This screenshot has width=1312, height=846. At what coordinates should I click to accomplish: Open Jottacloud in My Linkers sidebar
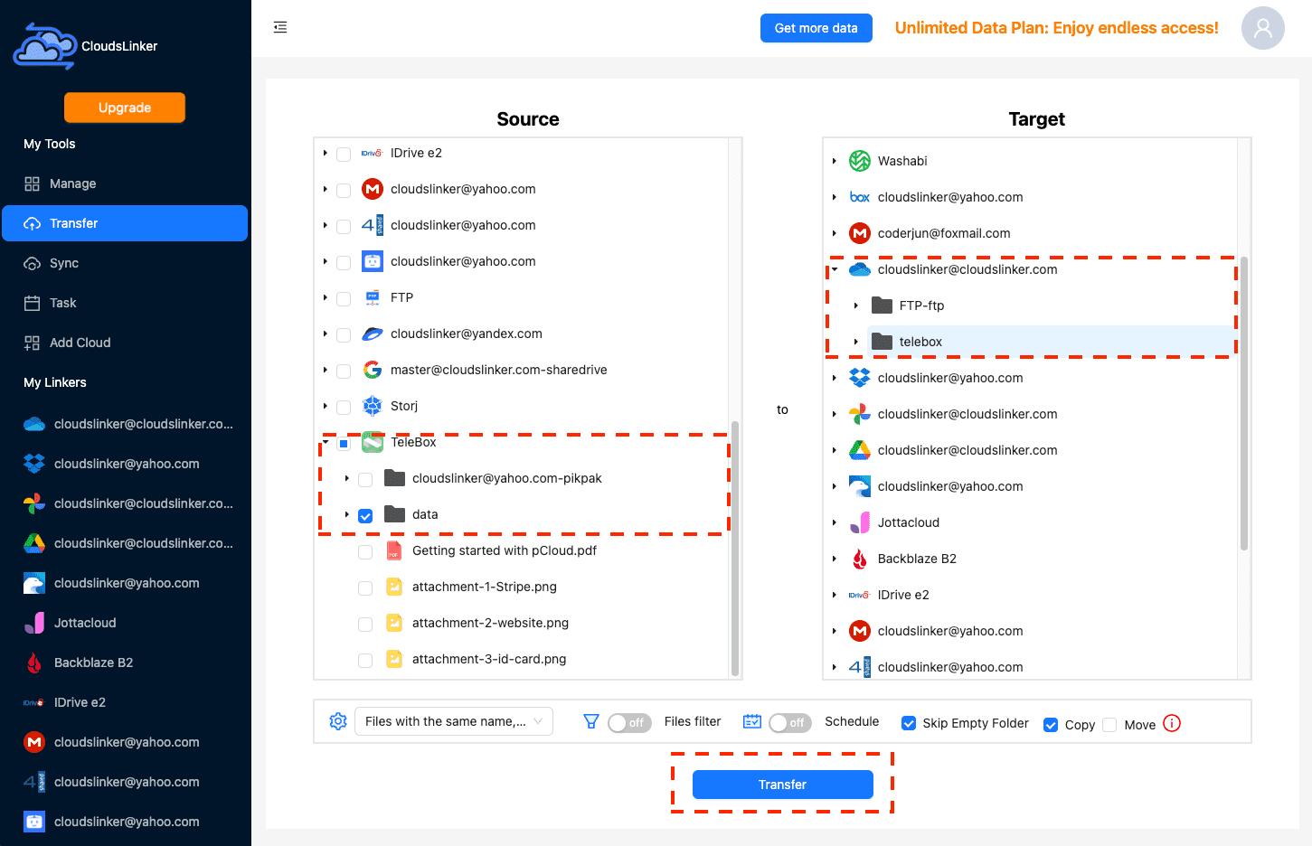[x=125, y=623]
